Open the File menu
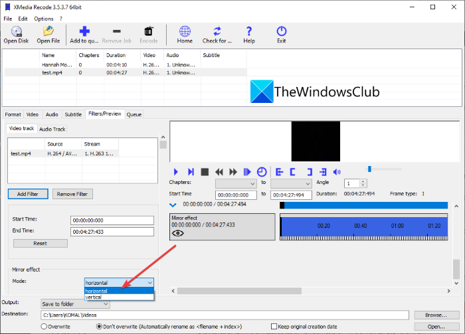The height and width of the screenshot is (334, 465). click(x=8, y=19)
